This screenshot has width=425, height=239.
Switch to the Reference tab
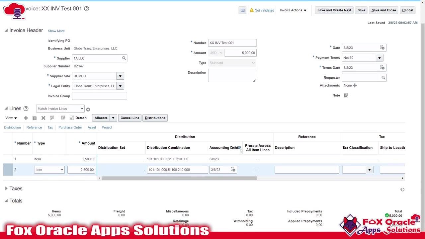click(34, 127)
